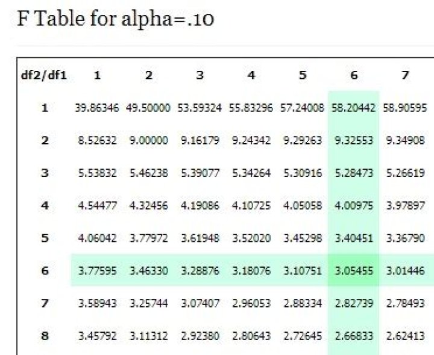
Task: Select column header 6
Action: (x=354, y=76)
